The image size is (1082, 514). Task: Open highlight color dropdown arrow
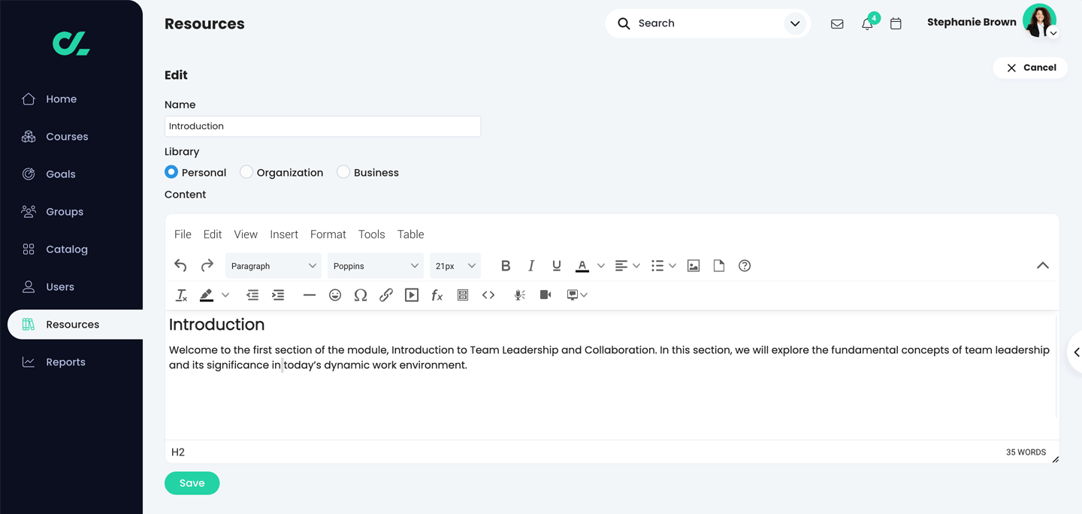point(225,295)
